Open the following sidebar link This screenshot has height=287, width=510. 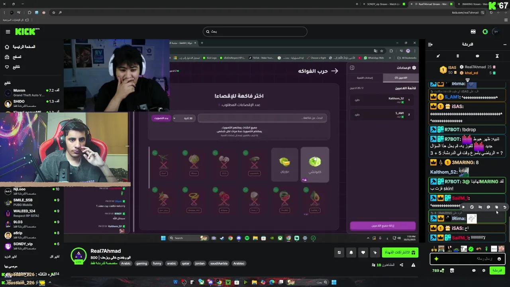(x=12, y=67)
